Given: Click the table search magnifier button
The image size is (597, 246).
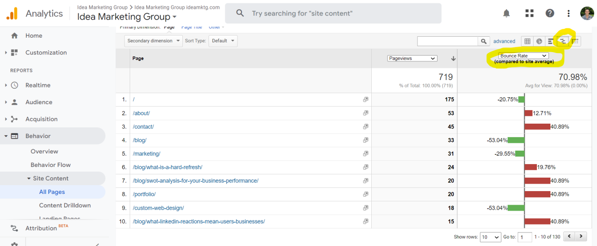Looking at the screenshot, I should point(484,41).
